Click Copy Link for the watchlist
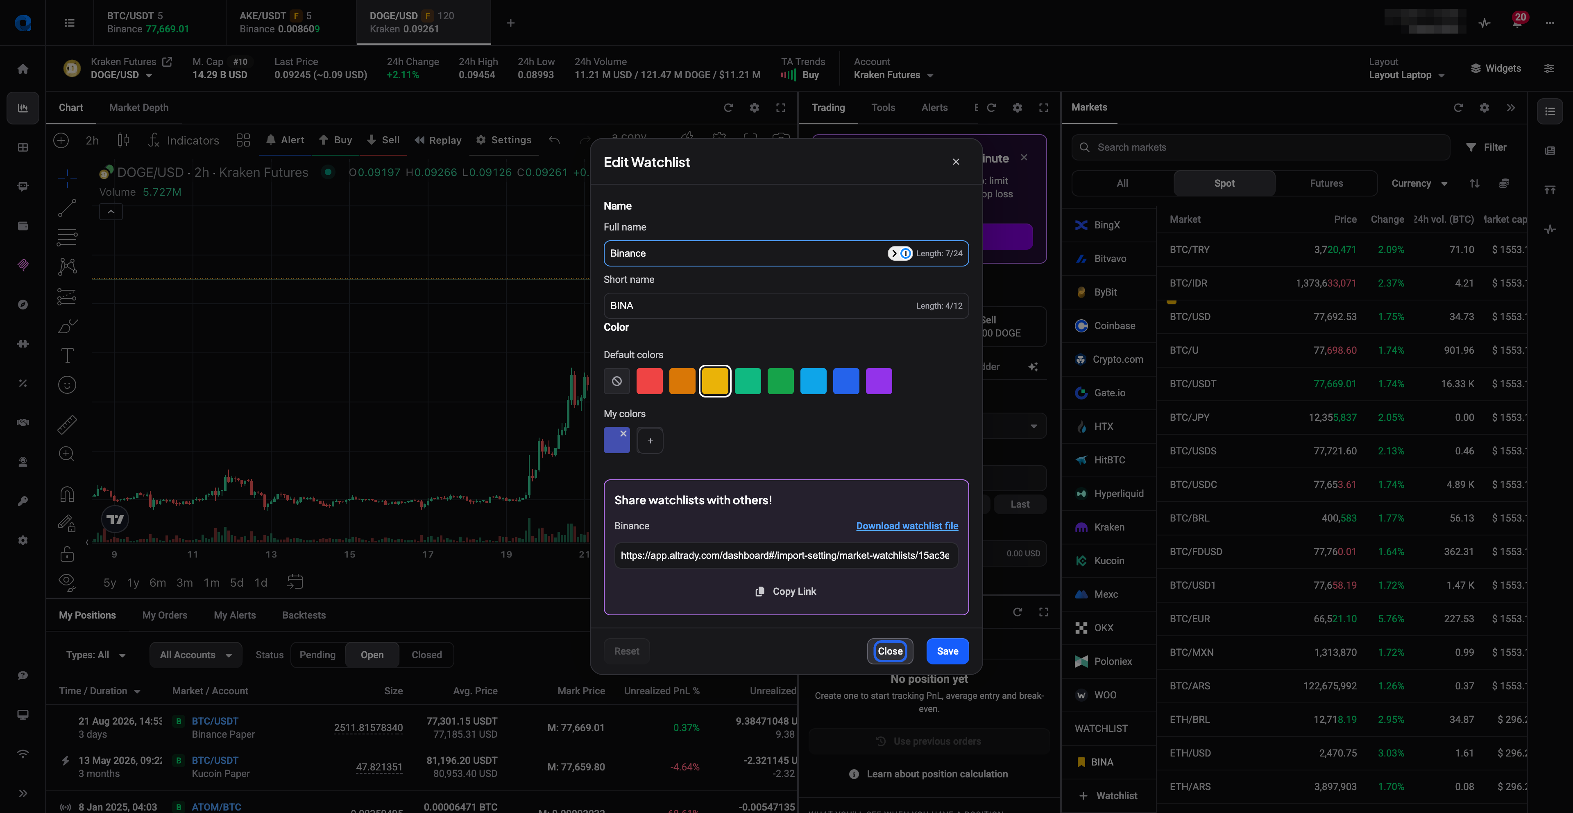The width and height of the screenshot is (1573, 813). click(x=786, y=591)
